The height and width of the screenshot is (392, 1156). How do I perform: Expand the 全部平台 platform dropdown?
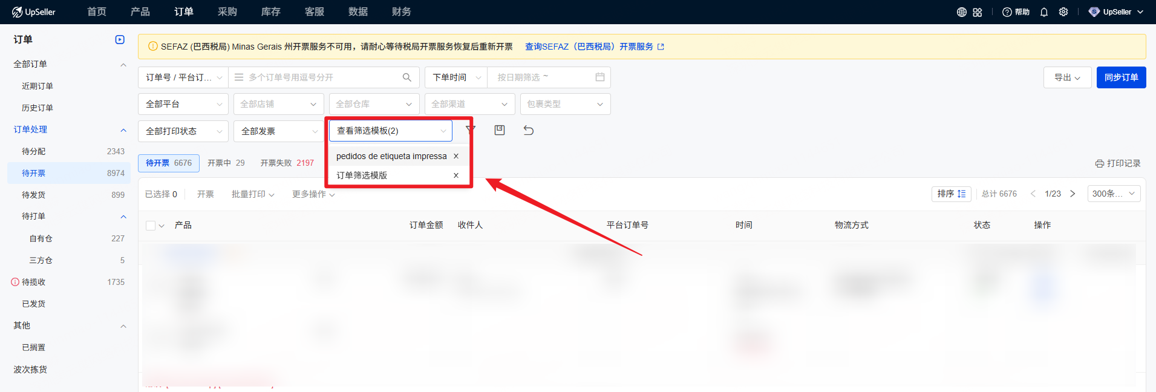click(183, 104)
